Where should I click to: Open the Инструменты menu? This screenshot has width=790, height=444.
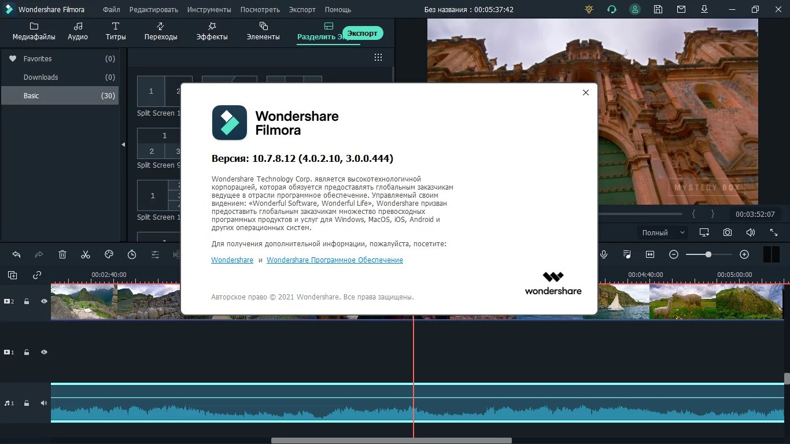point(209,10)
